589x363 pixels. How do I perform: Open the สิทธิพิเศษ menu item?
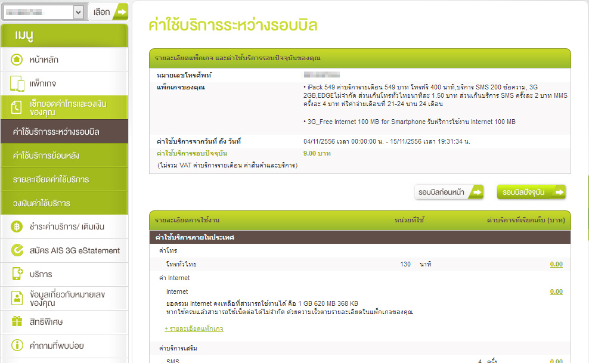click(64, 322)
